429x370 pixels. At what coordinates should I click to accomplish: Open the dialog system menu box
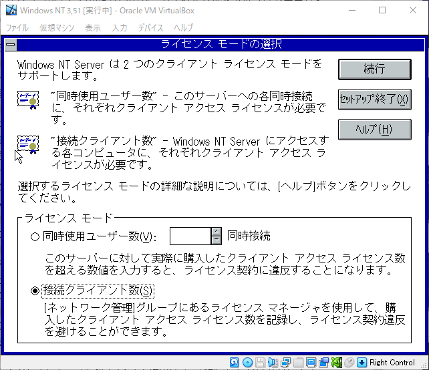point(11,45)
